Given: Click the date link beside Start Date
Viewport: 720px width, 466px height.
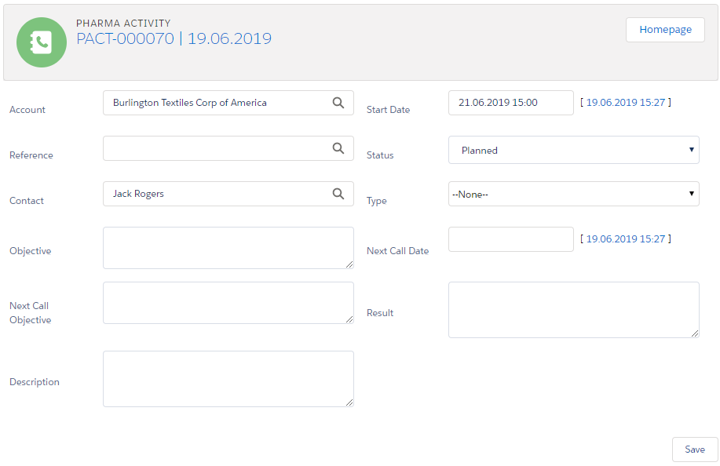Looking at the screenshot, I should (x=625, y=103).
